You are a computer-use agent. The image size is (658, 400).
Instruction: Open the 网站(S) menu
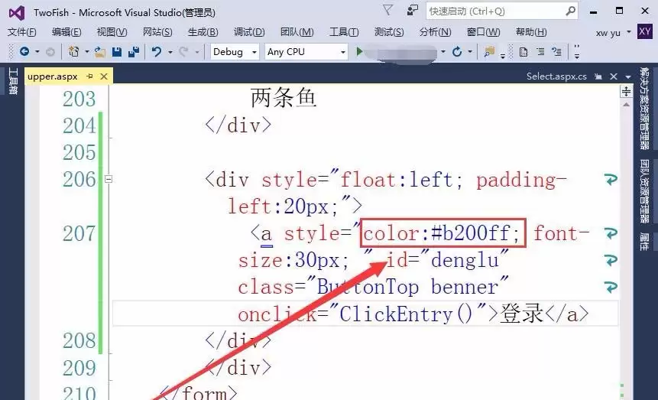(157, 32)
